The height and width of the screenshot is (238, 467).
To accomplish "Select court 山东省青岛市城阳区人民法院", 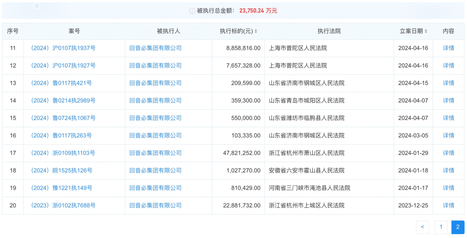I will 307,101.
